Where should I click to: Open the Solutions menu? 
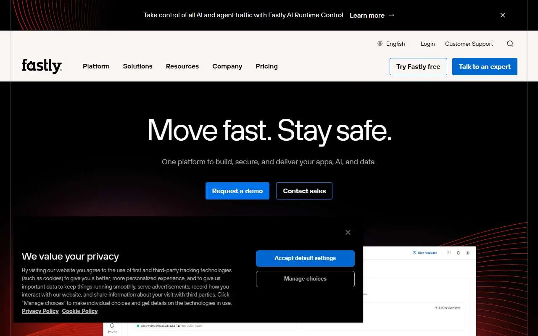[138, 66]
